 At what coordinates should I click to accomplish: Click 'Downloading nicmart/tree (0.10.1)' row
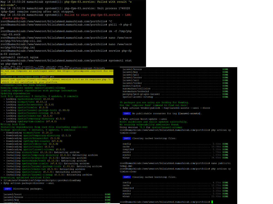[x=28, y=132]
